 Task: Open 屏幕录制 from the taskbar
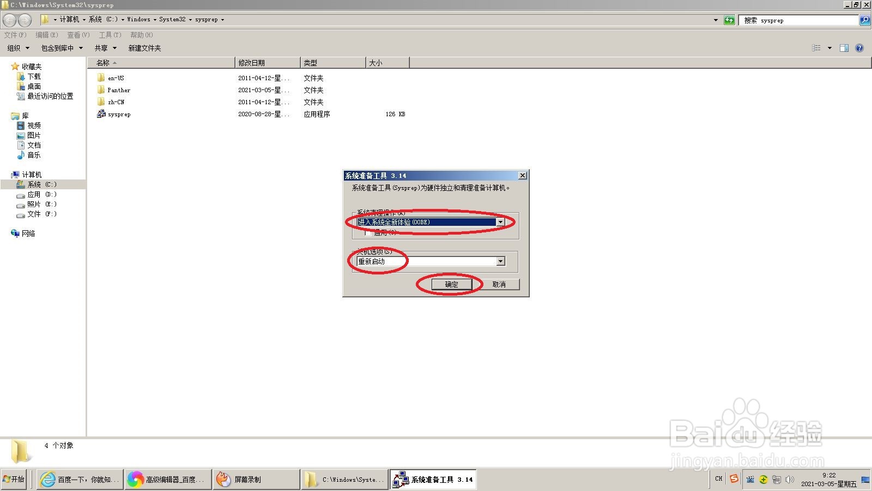coord(256,479)
